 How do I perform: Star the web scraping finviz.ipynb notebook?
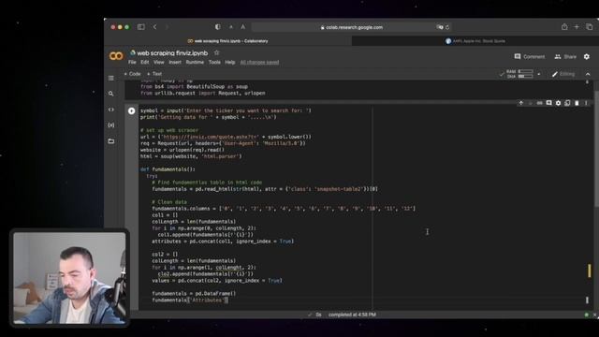click(x=216, y=52)
